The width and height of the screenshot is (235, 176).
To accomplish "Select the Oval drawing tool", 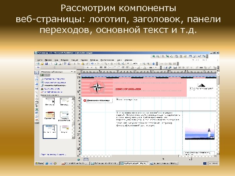I will pyautogui.click(x=37, y=99).
